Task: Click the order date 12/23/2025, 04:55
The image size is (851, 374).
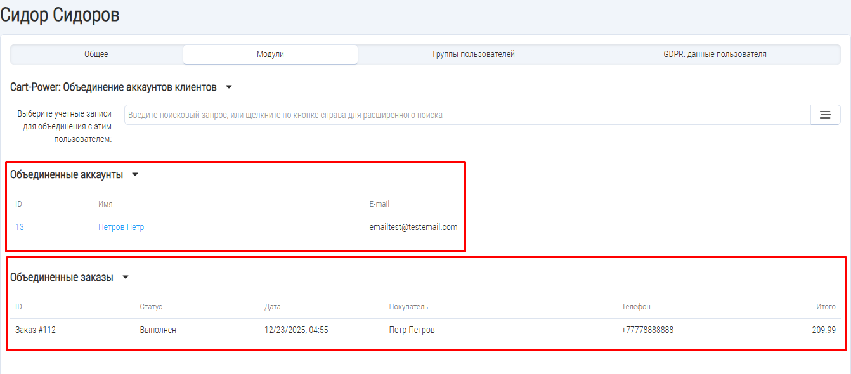Action: pyautogui.click(x=296, y=330)
